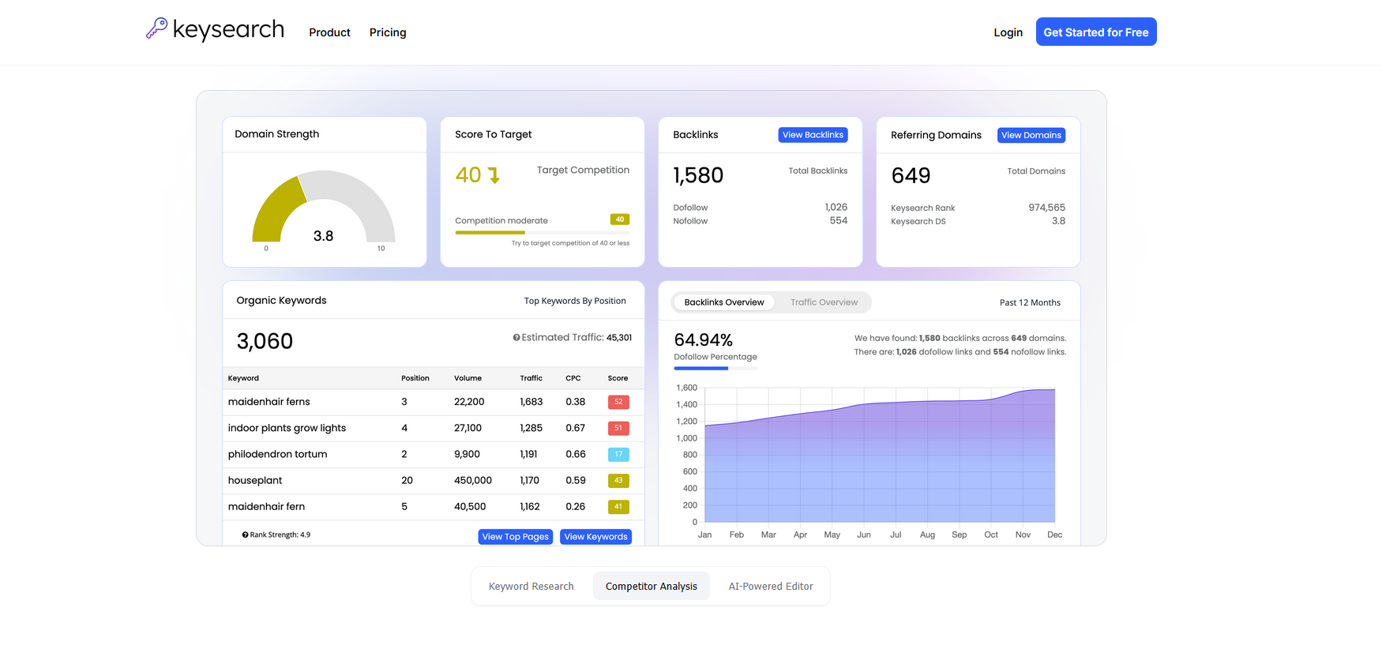Switch to Traffic Overview toggle
1382x649 pixels.
point(824,302)
